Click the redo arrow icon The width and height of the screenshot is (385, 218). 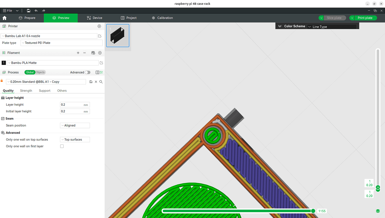tap(44, 11)
